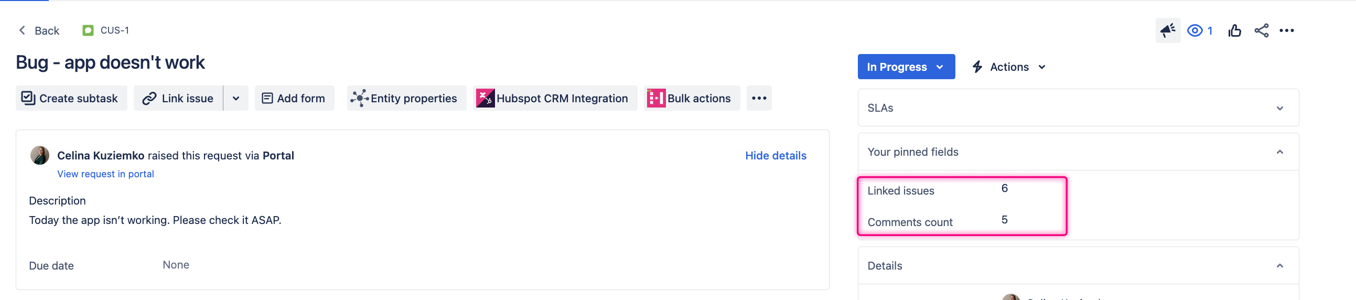Viewport: 1356px width, 300px height.
Task: Click the Create subtask button
Action: [71, 99]
